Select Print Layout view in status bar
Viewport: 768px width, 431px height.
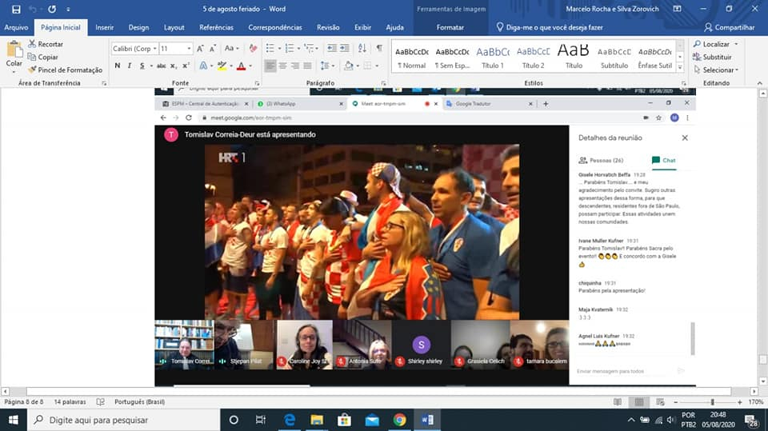[x=639, y=401]
